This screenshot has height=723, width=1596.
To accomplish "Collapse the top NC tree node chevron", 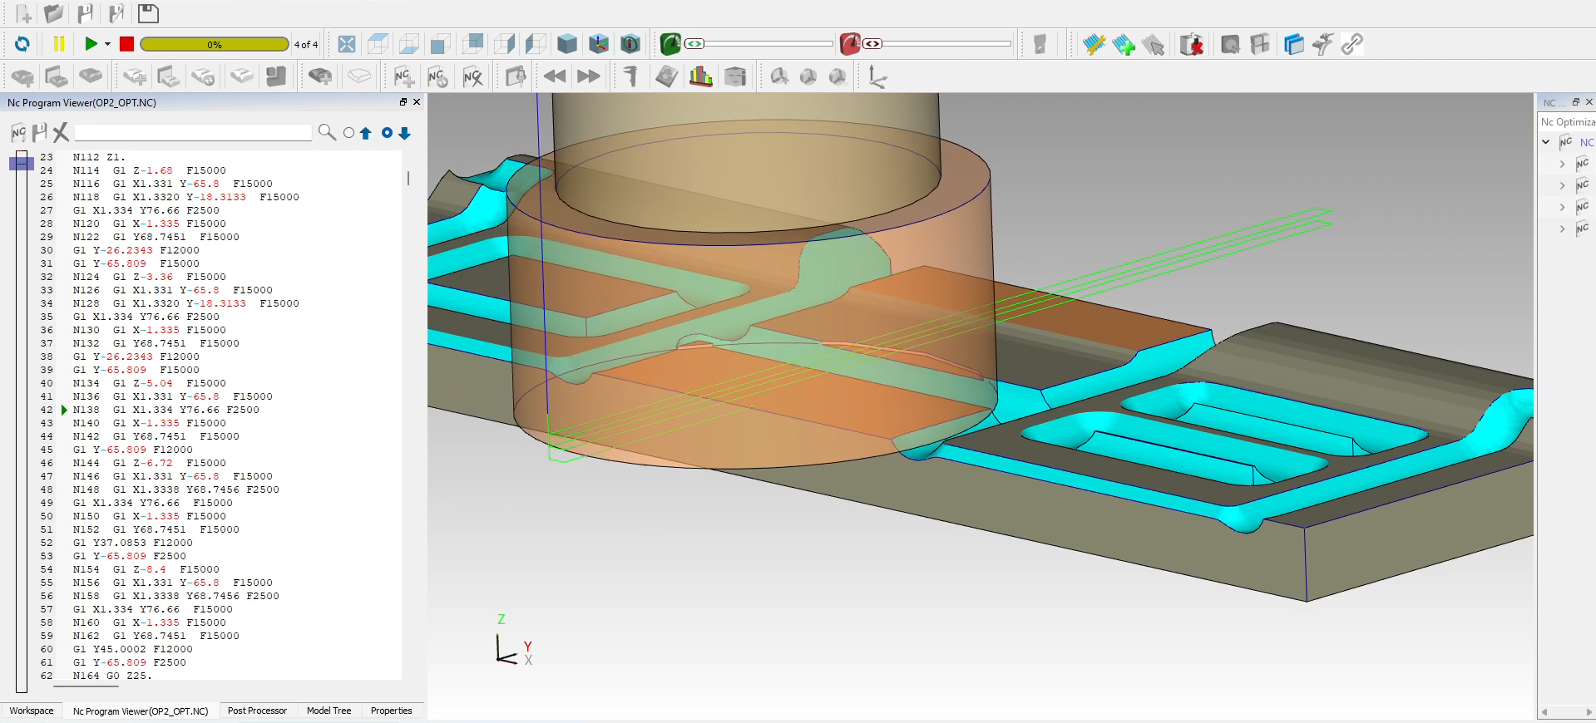I will coord(1546,142).
